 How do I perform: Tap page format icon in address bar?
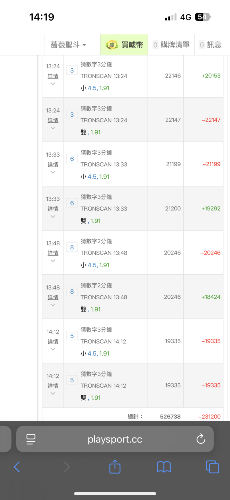(x=31, y=439)
